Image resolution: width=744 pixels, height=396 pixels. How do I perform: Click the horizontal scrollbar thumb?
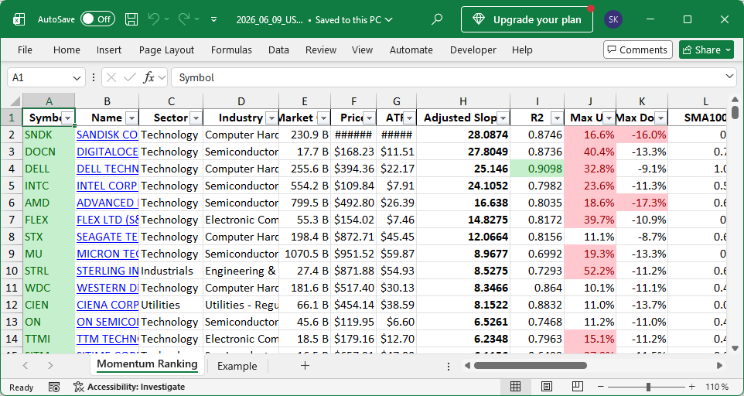(531, 366)
